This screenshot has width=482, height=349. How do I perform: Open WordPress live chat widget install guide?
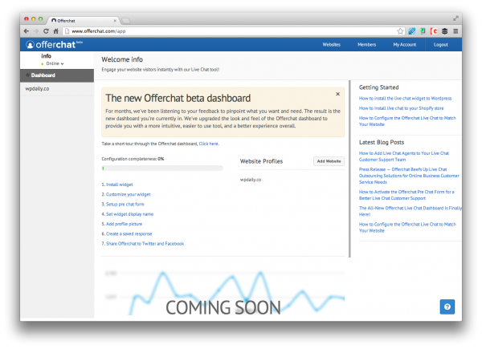tap(405, 98)
